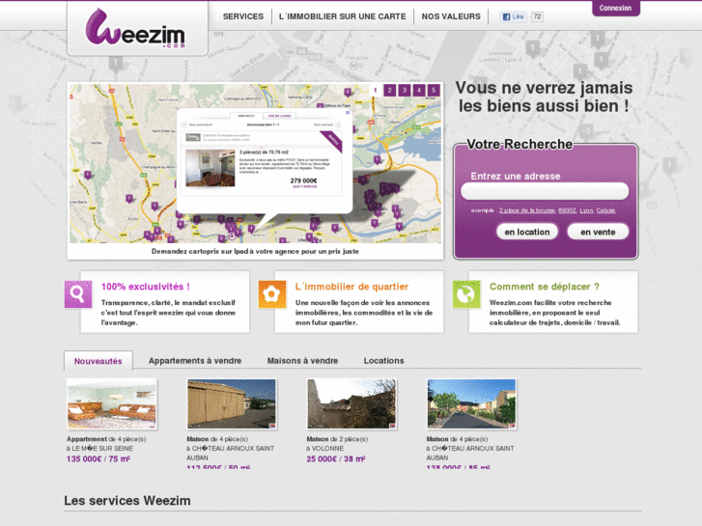
Task: Open the SERVICES menu
Action: pyautogui.click(x=243, y=16)
